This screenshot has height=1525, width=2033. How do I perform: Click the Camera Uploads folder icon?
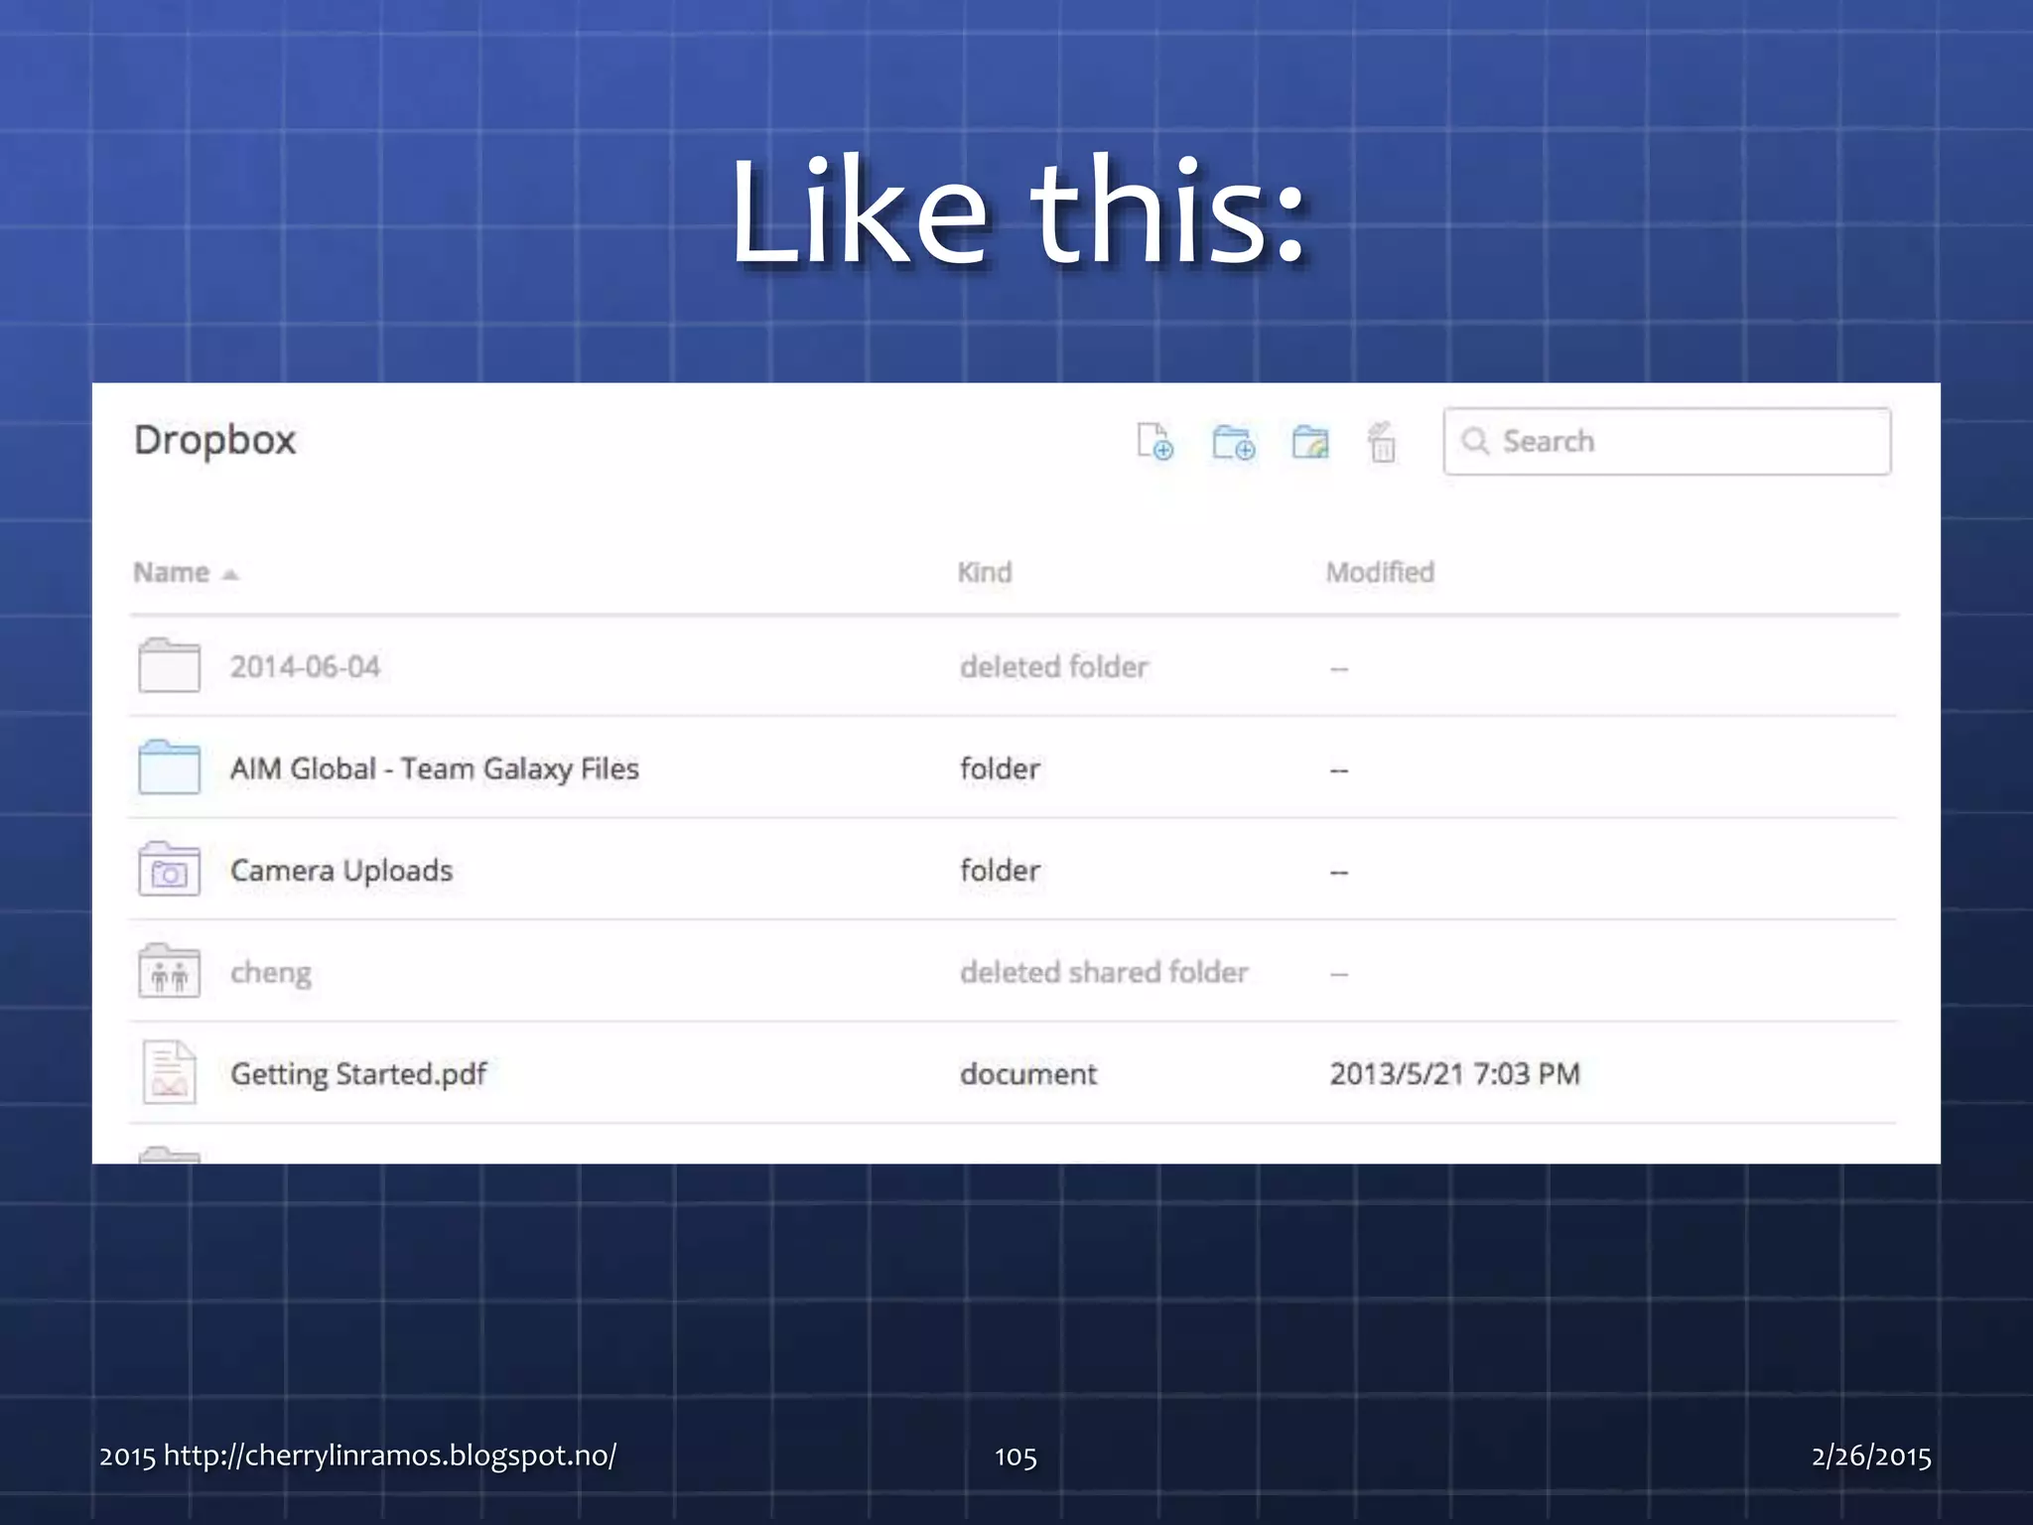pyautogui.click(x=169, y=870)
